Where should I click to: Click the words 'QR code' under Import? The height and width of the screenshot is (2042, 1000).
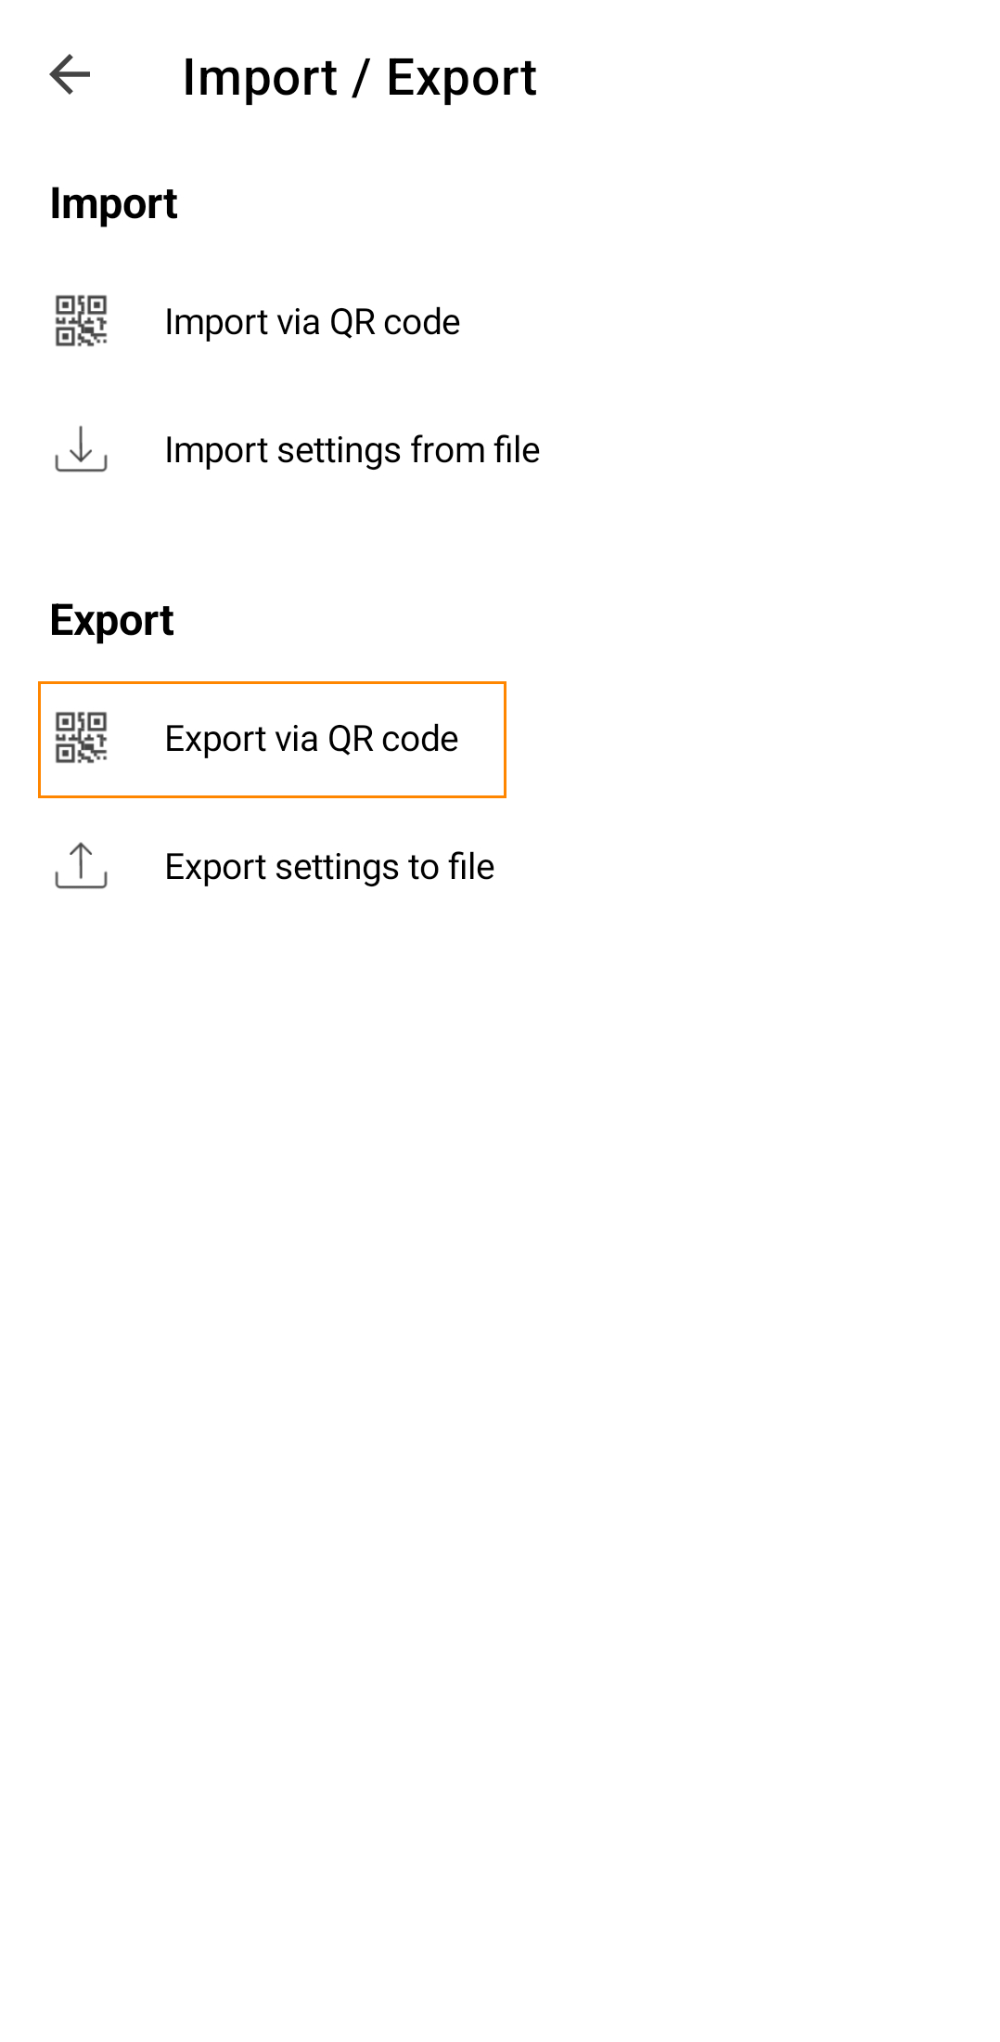pos(395,322)
